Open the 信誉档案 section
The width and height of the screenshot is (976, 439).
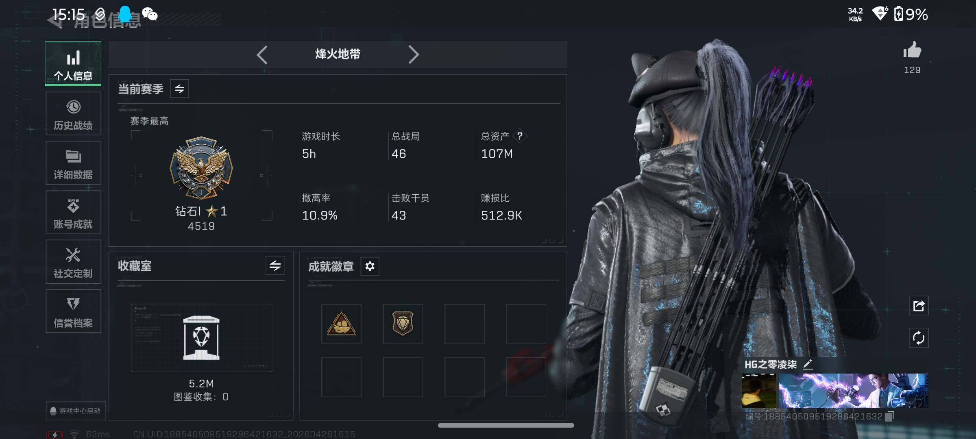tap(73, 311)
